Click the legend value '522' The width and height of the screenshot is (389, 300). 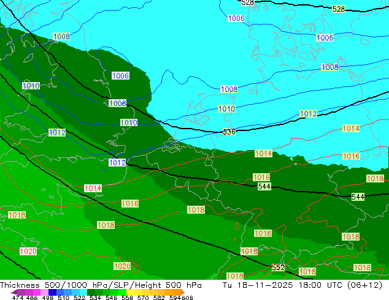coord(79,298)
